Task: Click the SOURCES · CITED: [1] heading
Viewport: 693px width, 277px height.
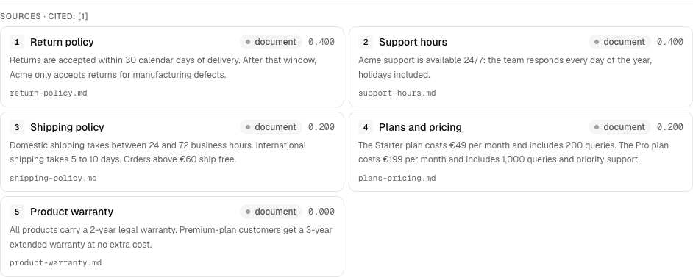Action: (x=44, y=16)
